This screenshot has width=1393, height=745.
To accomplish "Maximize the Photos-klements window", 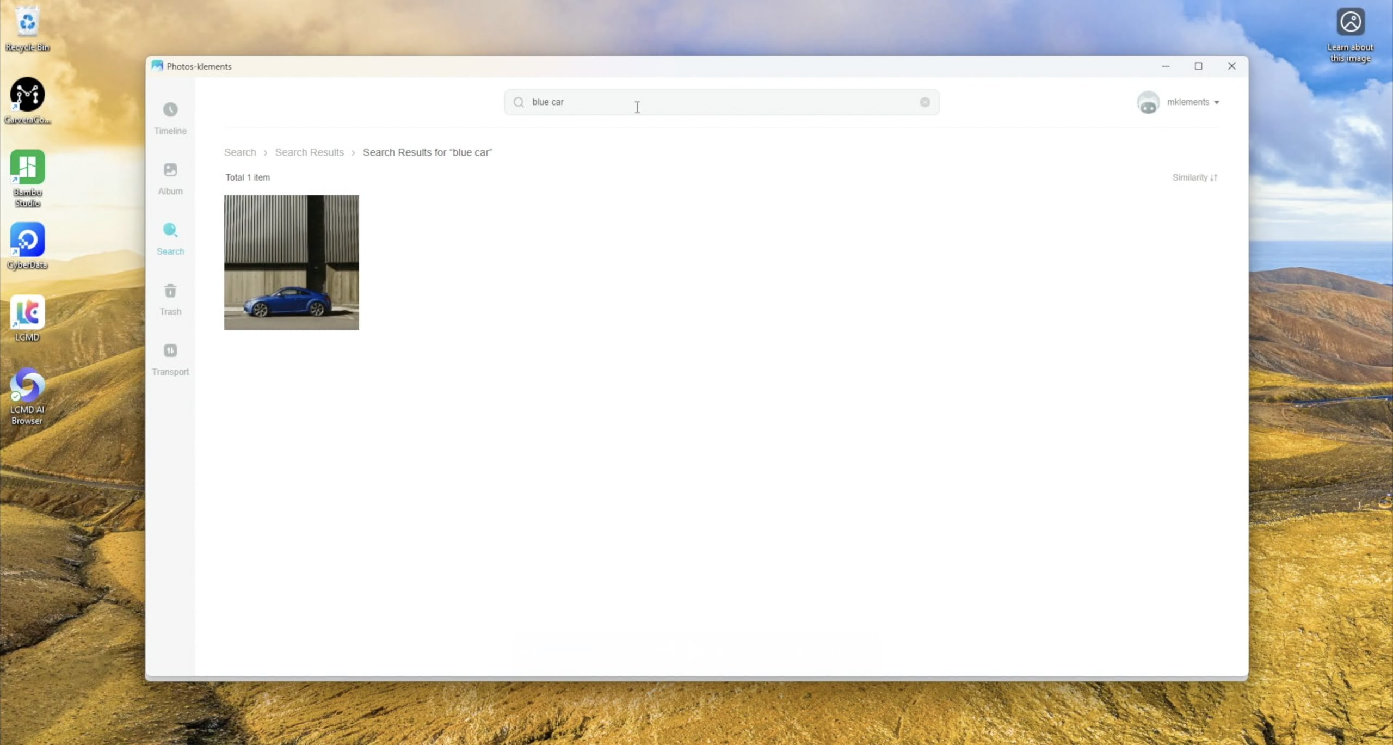I will click(1198, 66).
